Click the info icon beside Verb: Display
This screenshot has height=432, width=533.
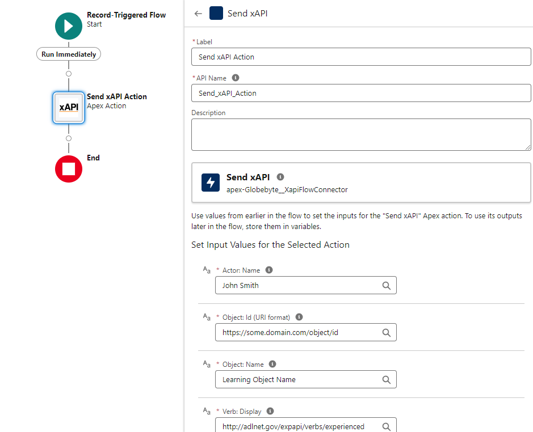270,411
